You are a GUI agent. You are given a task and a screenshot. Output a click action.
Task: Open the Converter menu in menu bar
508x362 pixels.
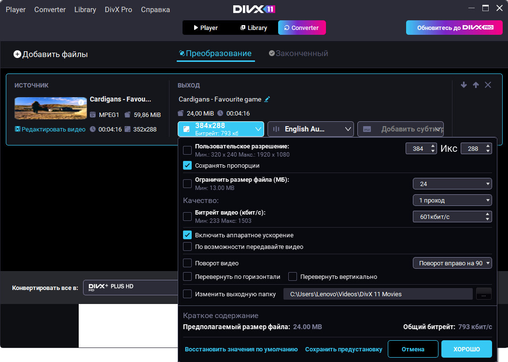tap(50, 9)
